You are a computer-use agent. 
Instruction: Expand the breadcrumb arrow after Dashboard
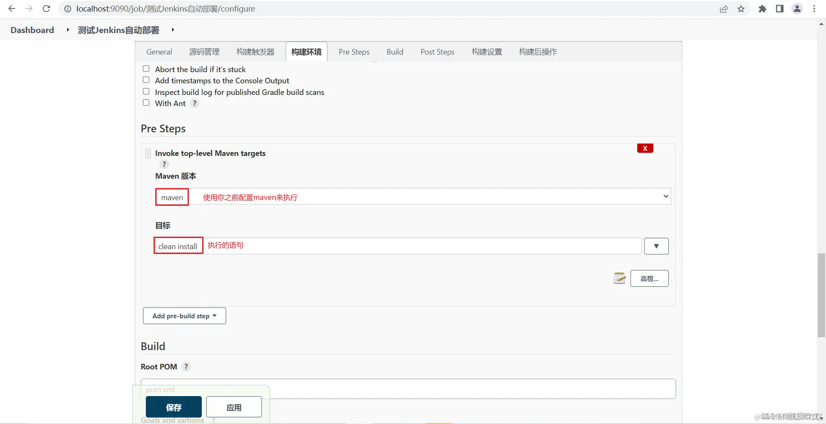(x=68, y=30)
